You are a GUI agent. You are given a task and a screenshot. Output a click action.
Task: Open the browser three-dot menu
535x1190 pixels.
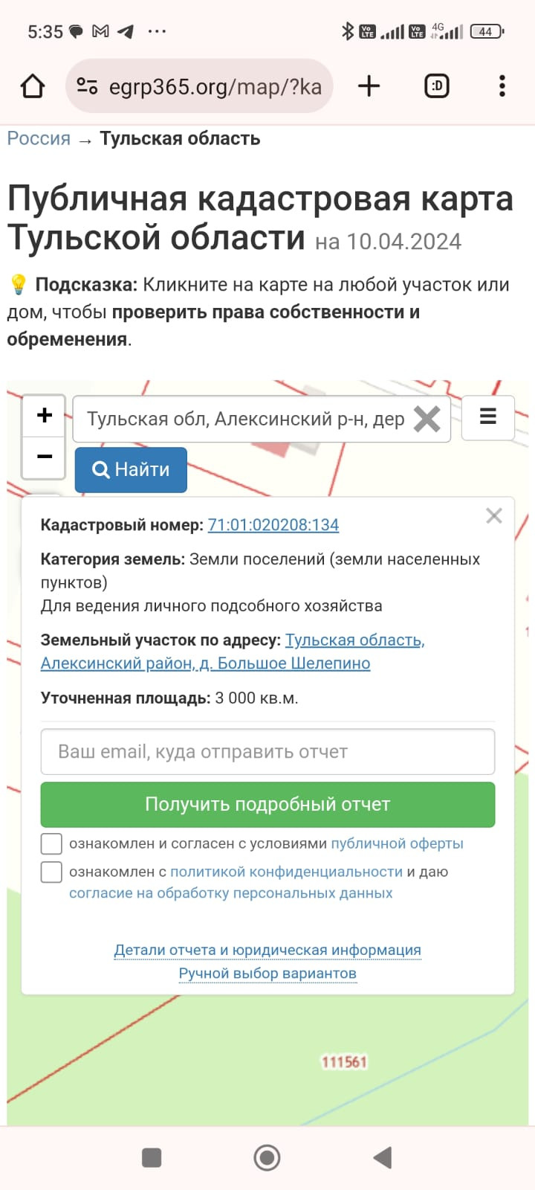pos(502,87)
